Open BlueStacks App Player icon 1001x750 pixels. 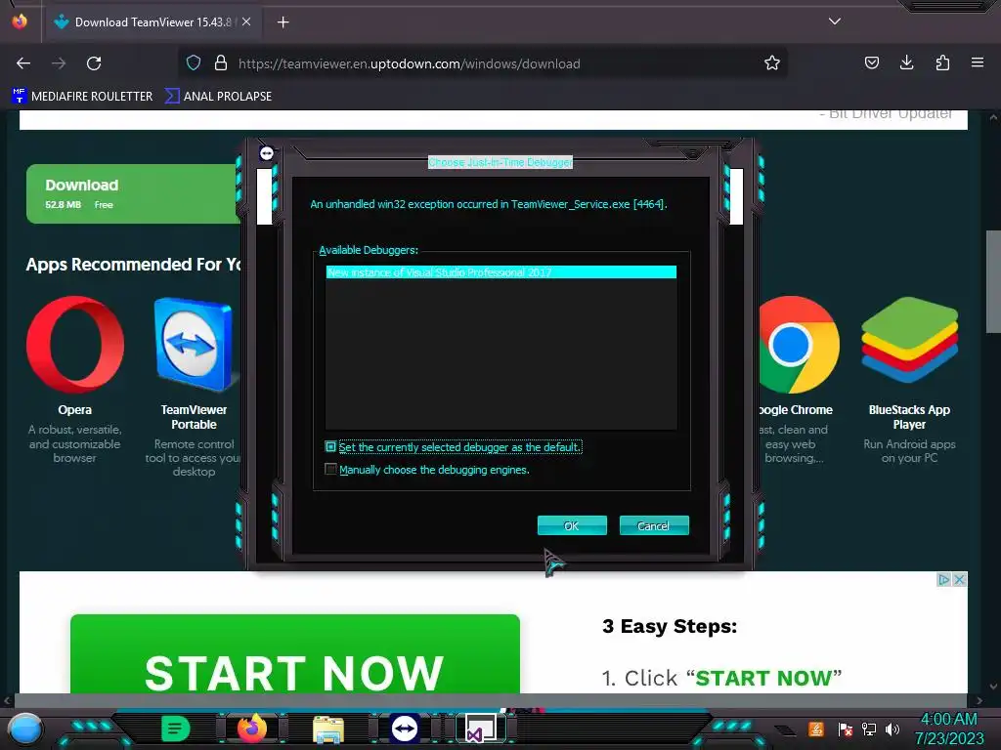(x=909, y=341)
